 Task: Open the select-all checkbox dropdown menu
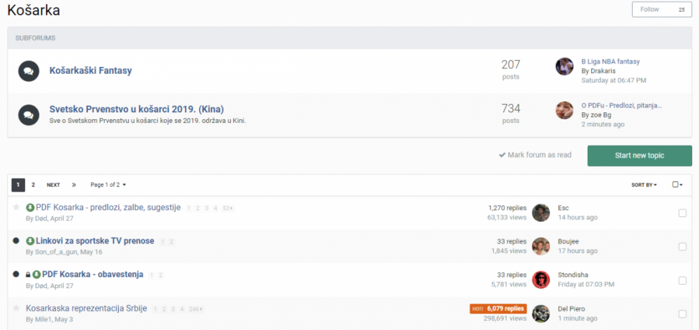coord(677,185)
